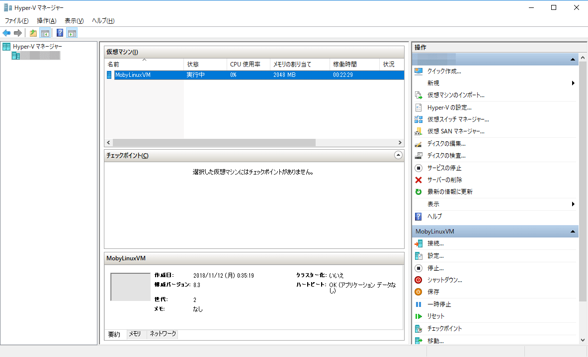
Task: Open the 表示(V) menu
Action: point(74,21)
